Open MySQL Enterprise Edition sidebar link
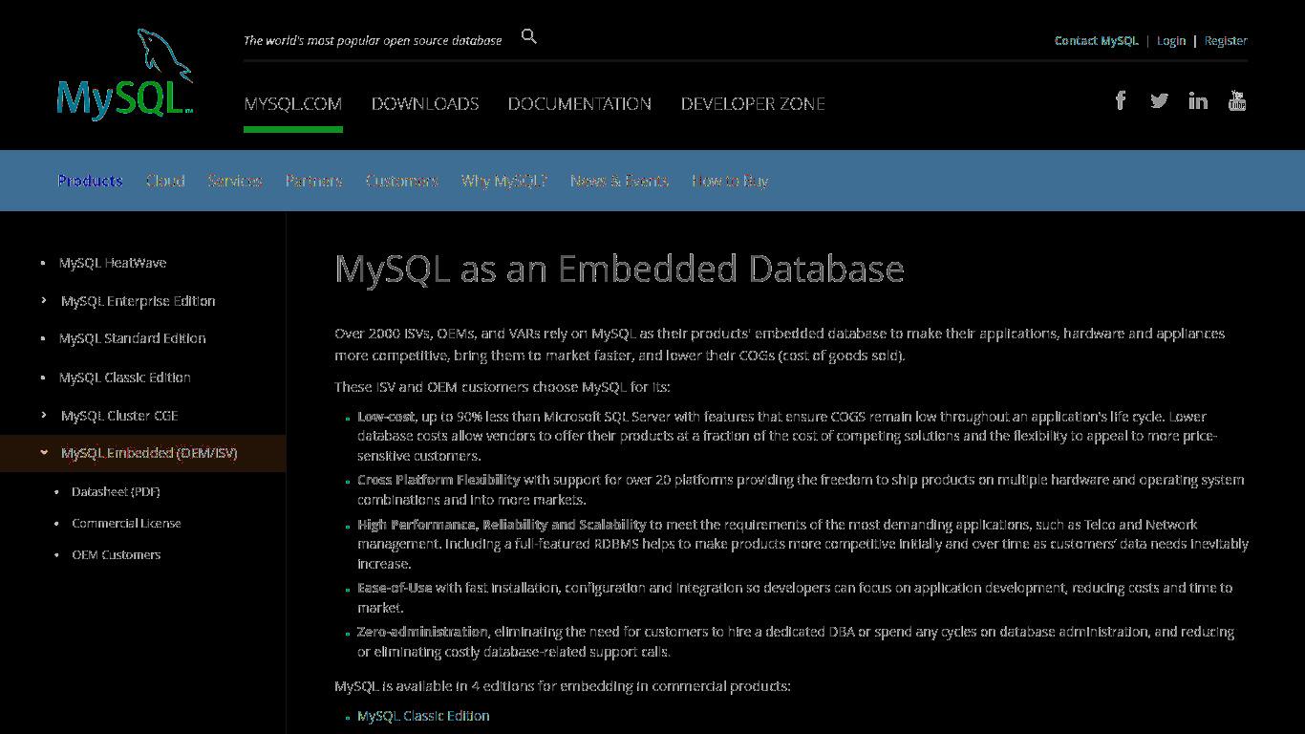The height and width of the screenshot is (734, 1305). (x=139, y=301)
